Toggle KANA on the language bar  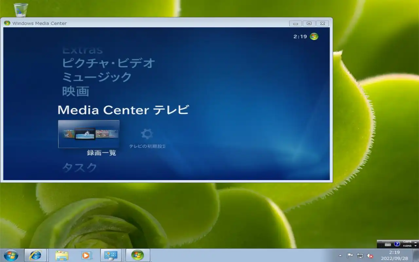coord(407,246)
